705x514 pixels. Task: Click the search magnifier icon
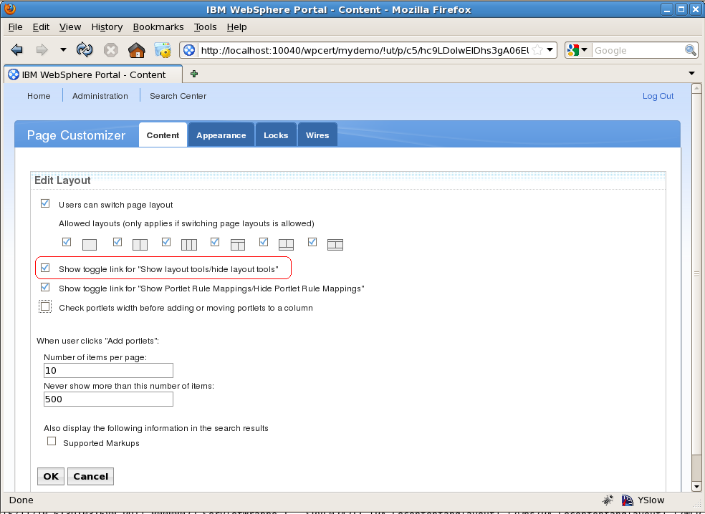click(690, 50)
